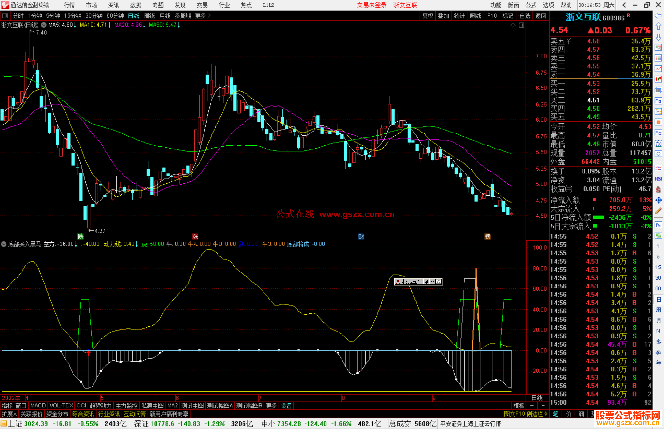The width and height of the screenshot is (664, 429).
Task: Click the FS icon in right sidebar
Action: coord(658,225)
